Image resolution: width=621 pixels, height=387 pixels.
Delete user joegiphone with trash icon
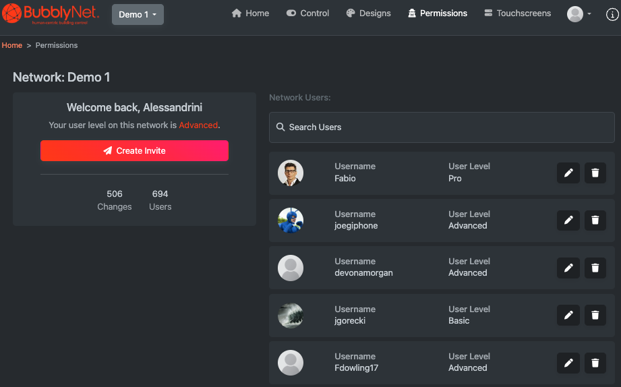(595, 220)
